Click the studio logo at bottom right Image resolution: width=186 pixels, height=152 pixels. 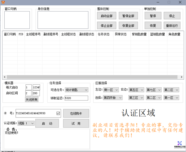pyautogui.click(x=179, y=144)
